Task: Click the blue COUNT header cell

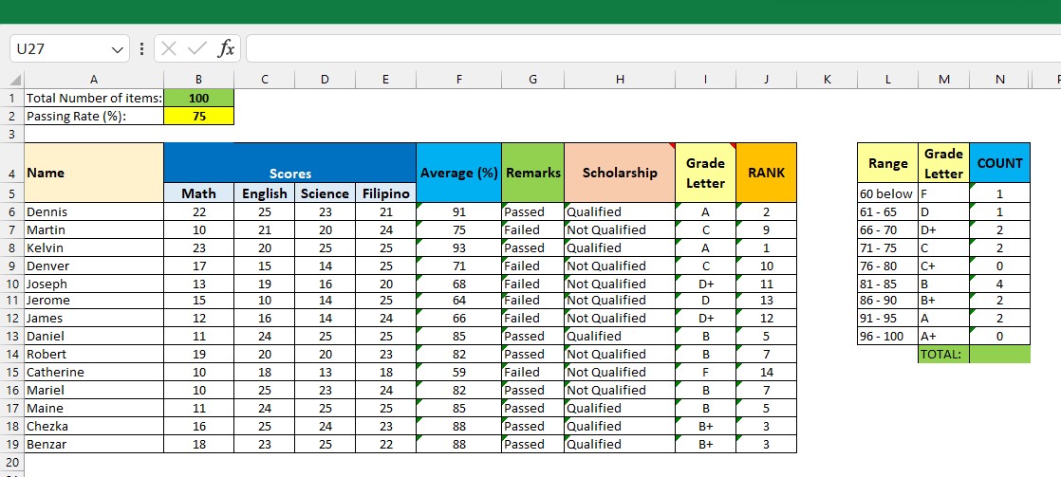Action: point(999,163)
